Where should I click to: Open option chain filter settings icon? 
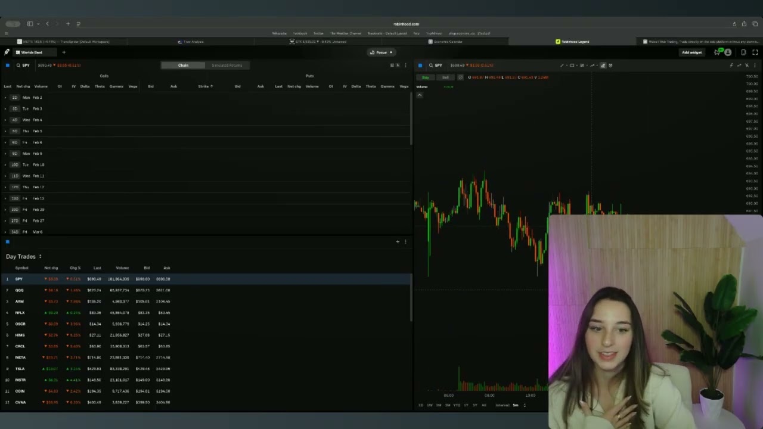393,66
